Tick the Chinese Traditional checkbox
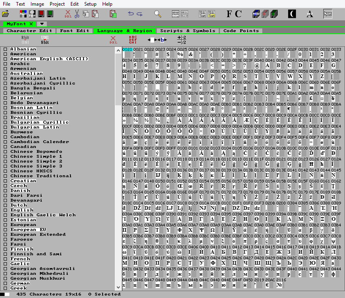The width and height of the screenshot is (345, 298). (x=5, y=176)
